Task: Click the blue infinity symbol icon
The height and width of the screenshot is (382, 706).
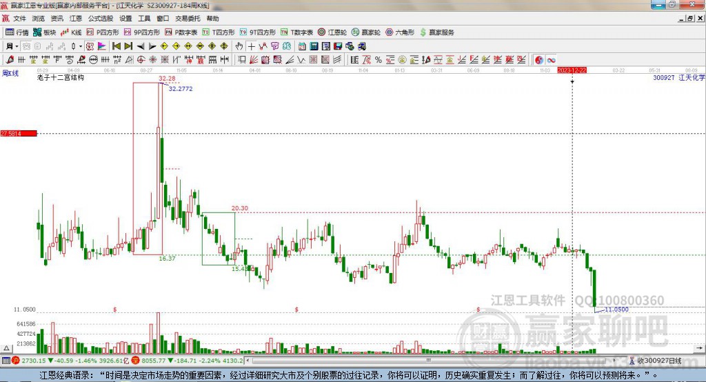Action: (x=551, y=59)
